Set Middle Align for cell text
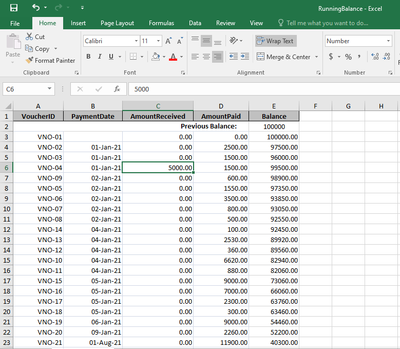The height and width of the screenshot is (349, 400). coord(206,41)
